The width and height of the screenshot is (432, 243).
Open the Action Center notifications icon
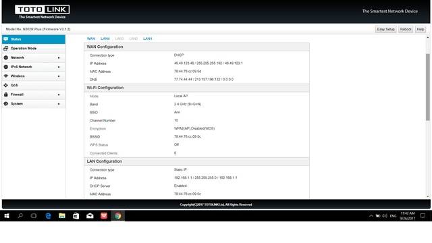click(x=423, y=216)
